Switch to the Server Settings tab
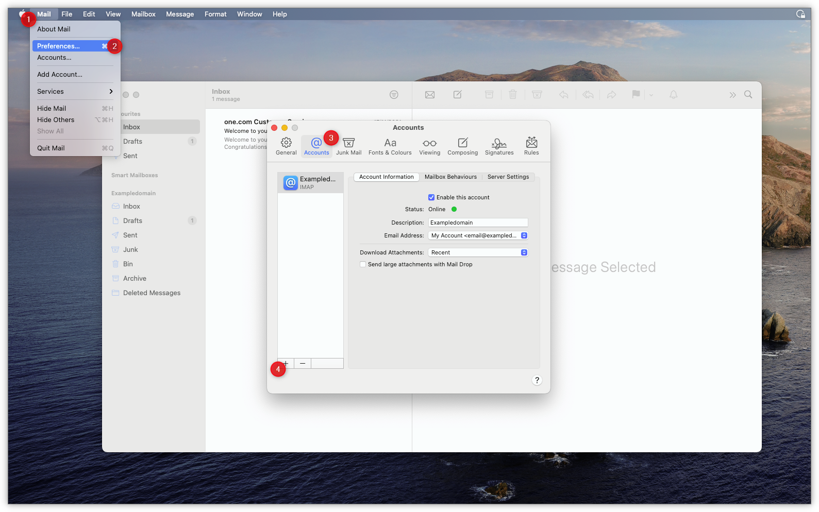The image size is (819, 512). [508, 177]
